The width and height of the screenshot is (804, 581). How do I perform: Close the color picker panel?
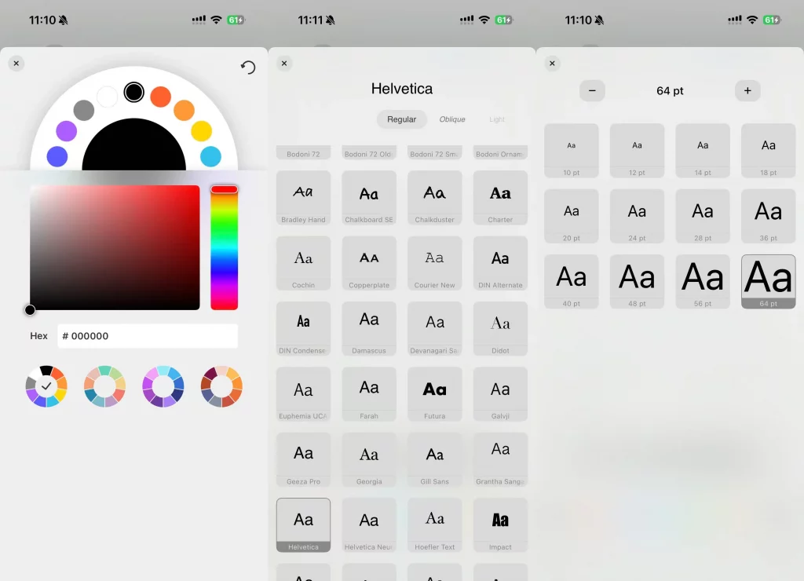pos(16,63)
